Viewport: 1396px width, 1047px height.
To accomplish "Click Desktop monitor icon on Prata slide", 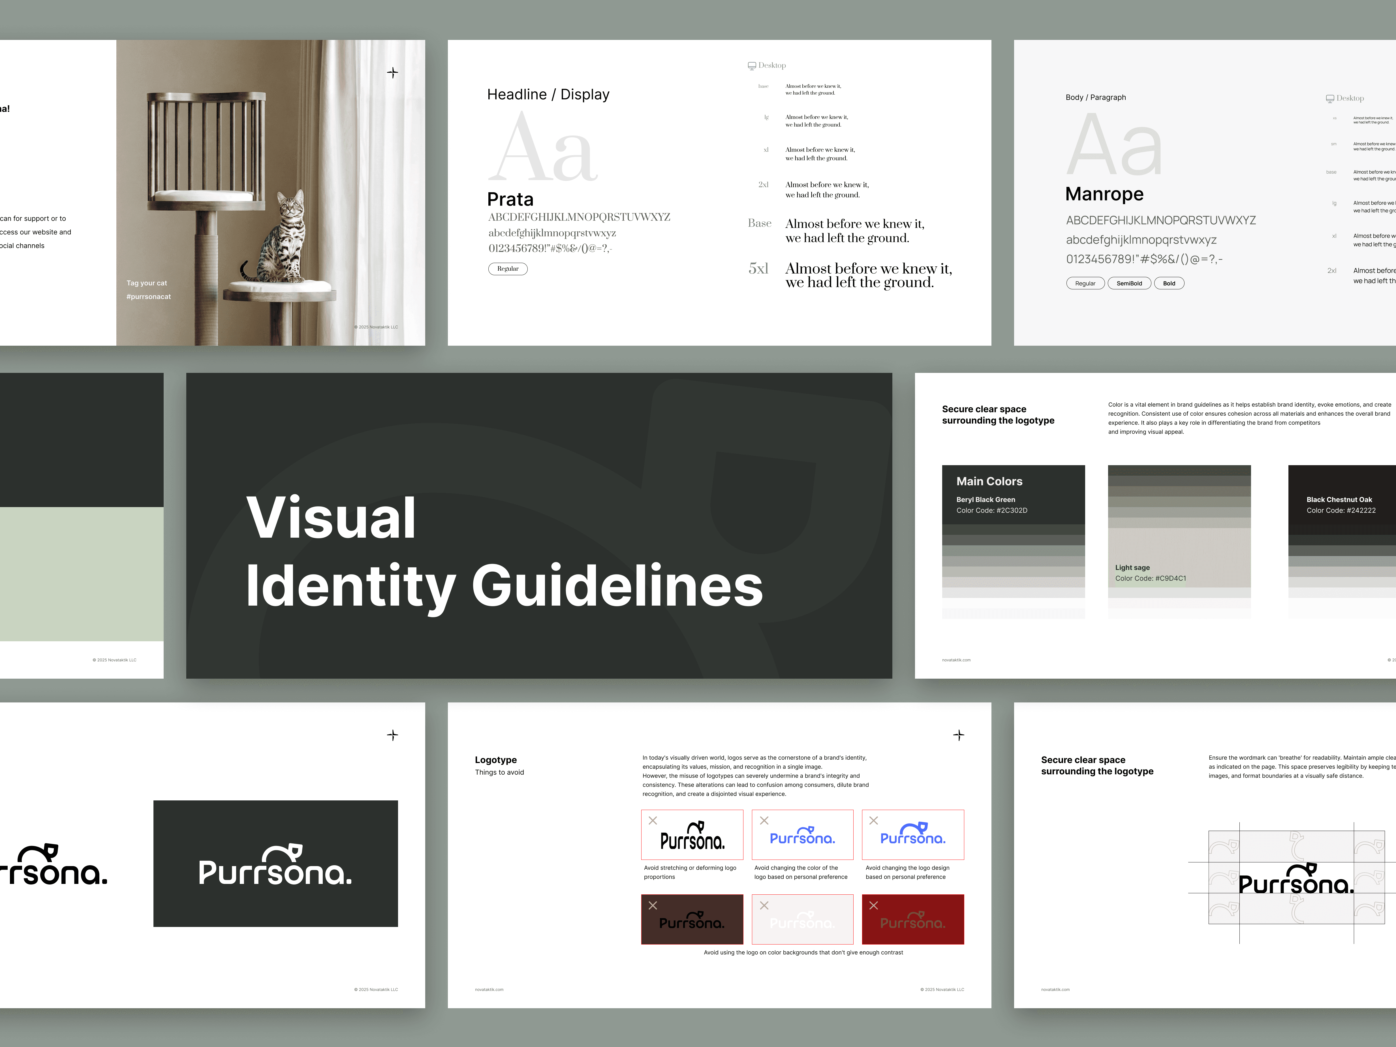I will click(x=752, y=66).
